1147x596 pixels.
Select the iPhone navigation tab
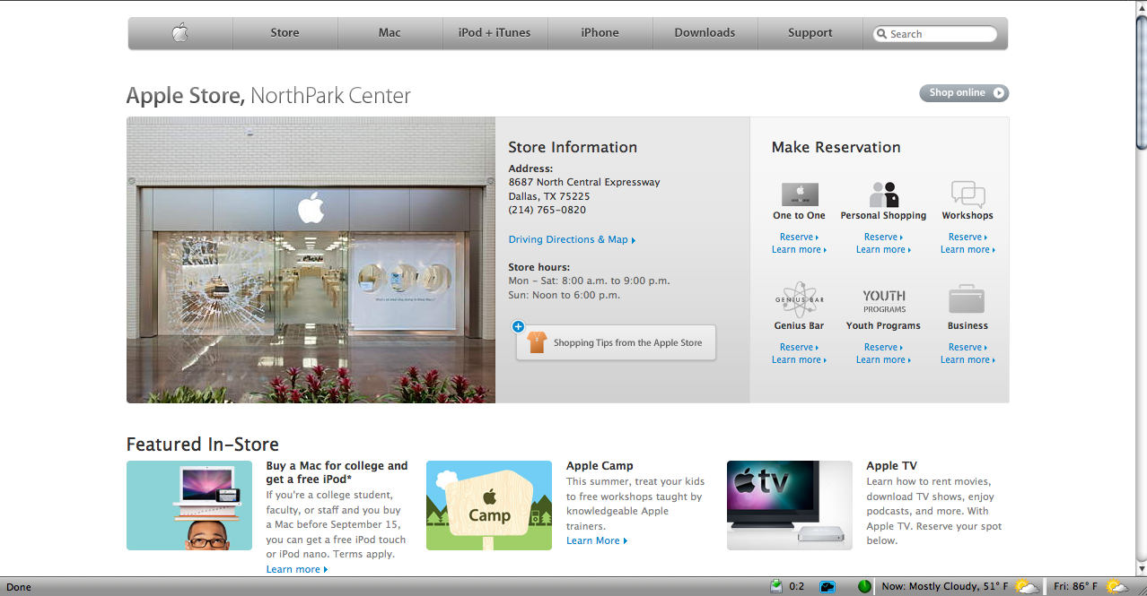tap(600, 33)
